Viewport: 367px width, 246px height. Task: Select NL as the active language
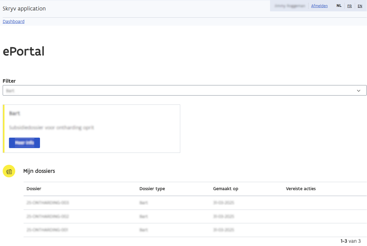click(x=339, y=6)
